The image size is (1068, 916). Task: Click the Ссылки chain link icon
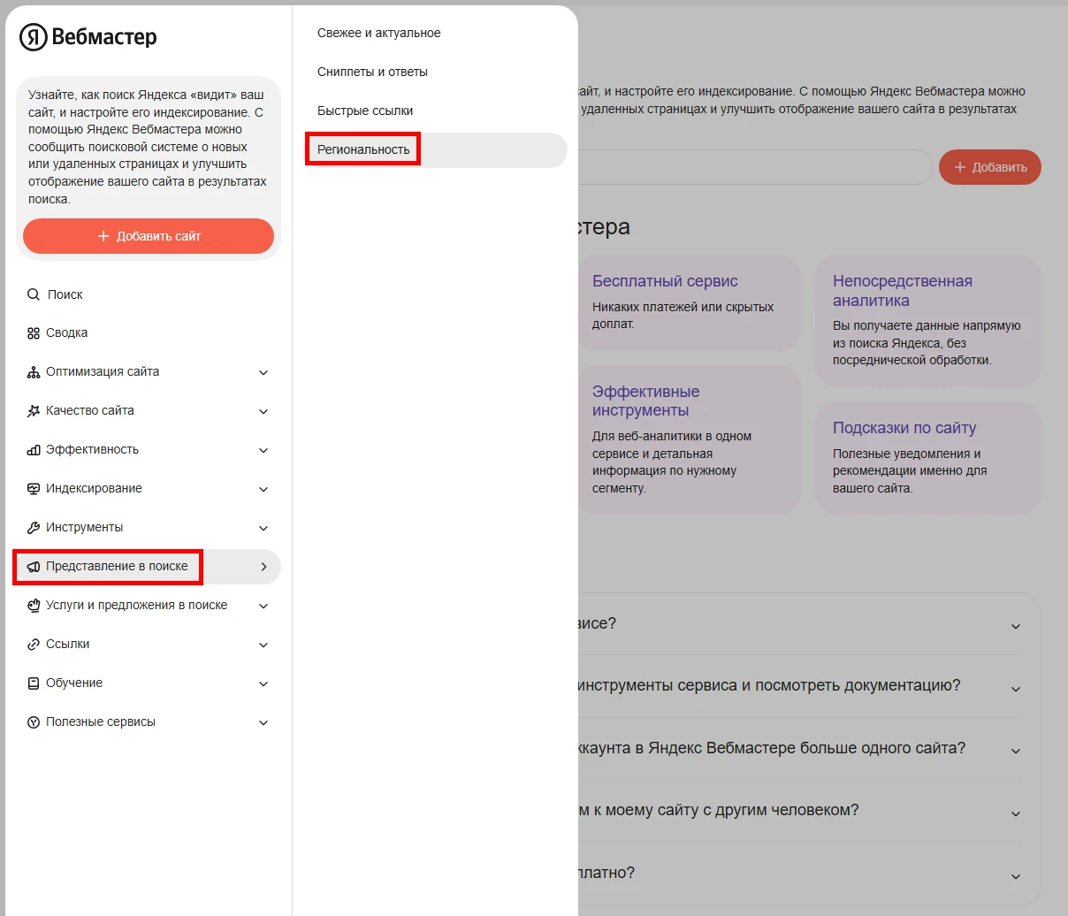34,645
